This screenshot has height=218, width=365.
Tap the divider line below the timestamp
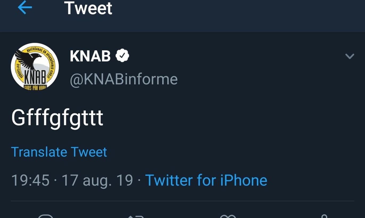(x=182, y=201)
